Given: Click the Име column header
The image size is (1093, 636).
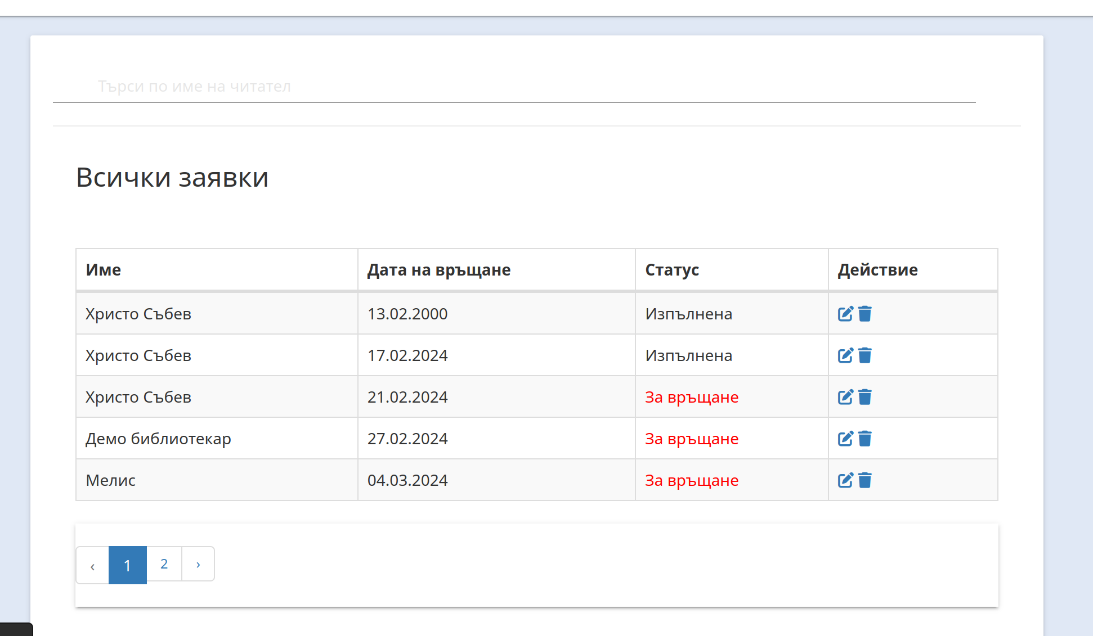Looking at the screenshot, I should (x=104, y=270).
